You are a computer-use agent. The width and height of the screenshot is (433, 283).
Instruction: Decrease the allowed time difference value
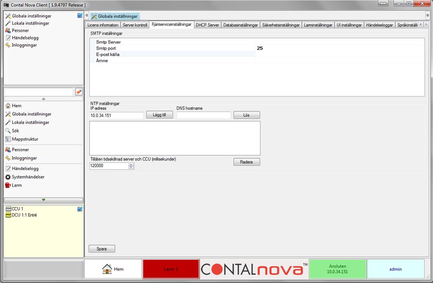click(131, 167)
